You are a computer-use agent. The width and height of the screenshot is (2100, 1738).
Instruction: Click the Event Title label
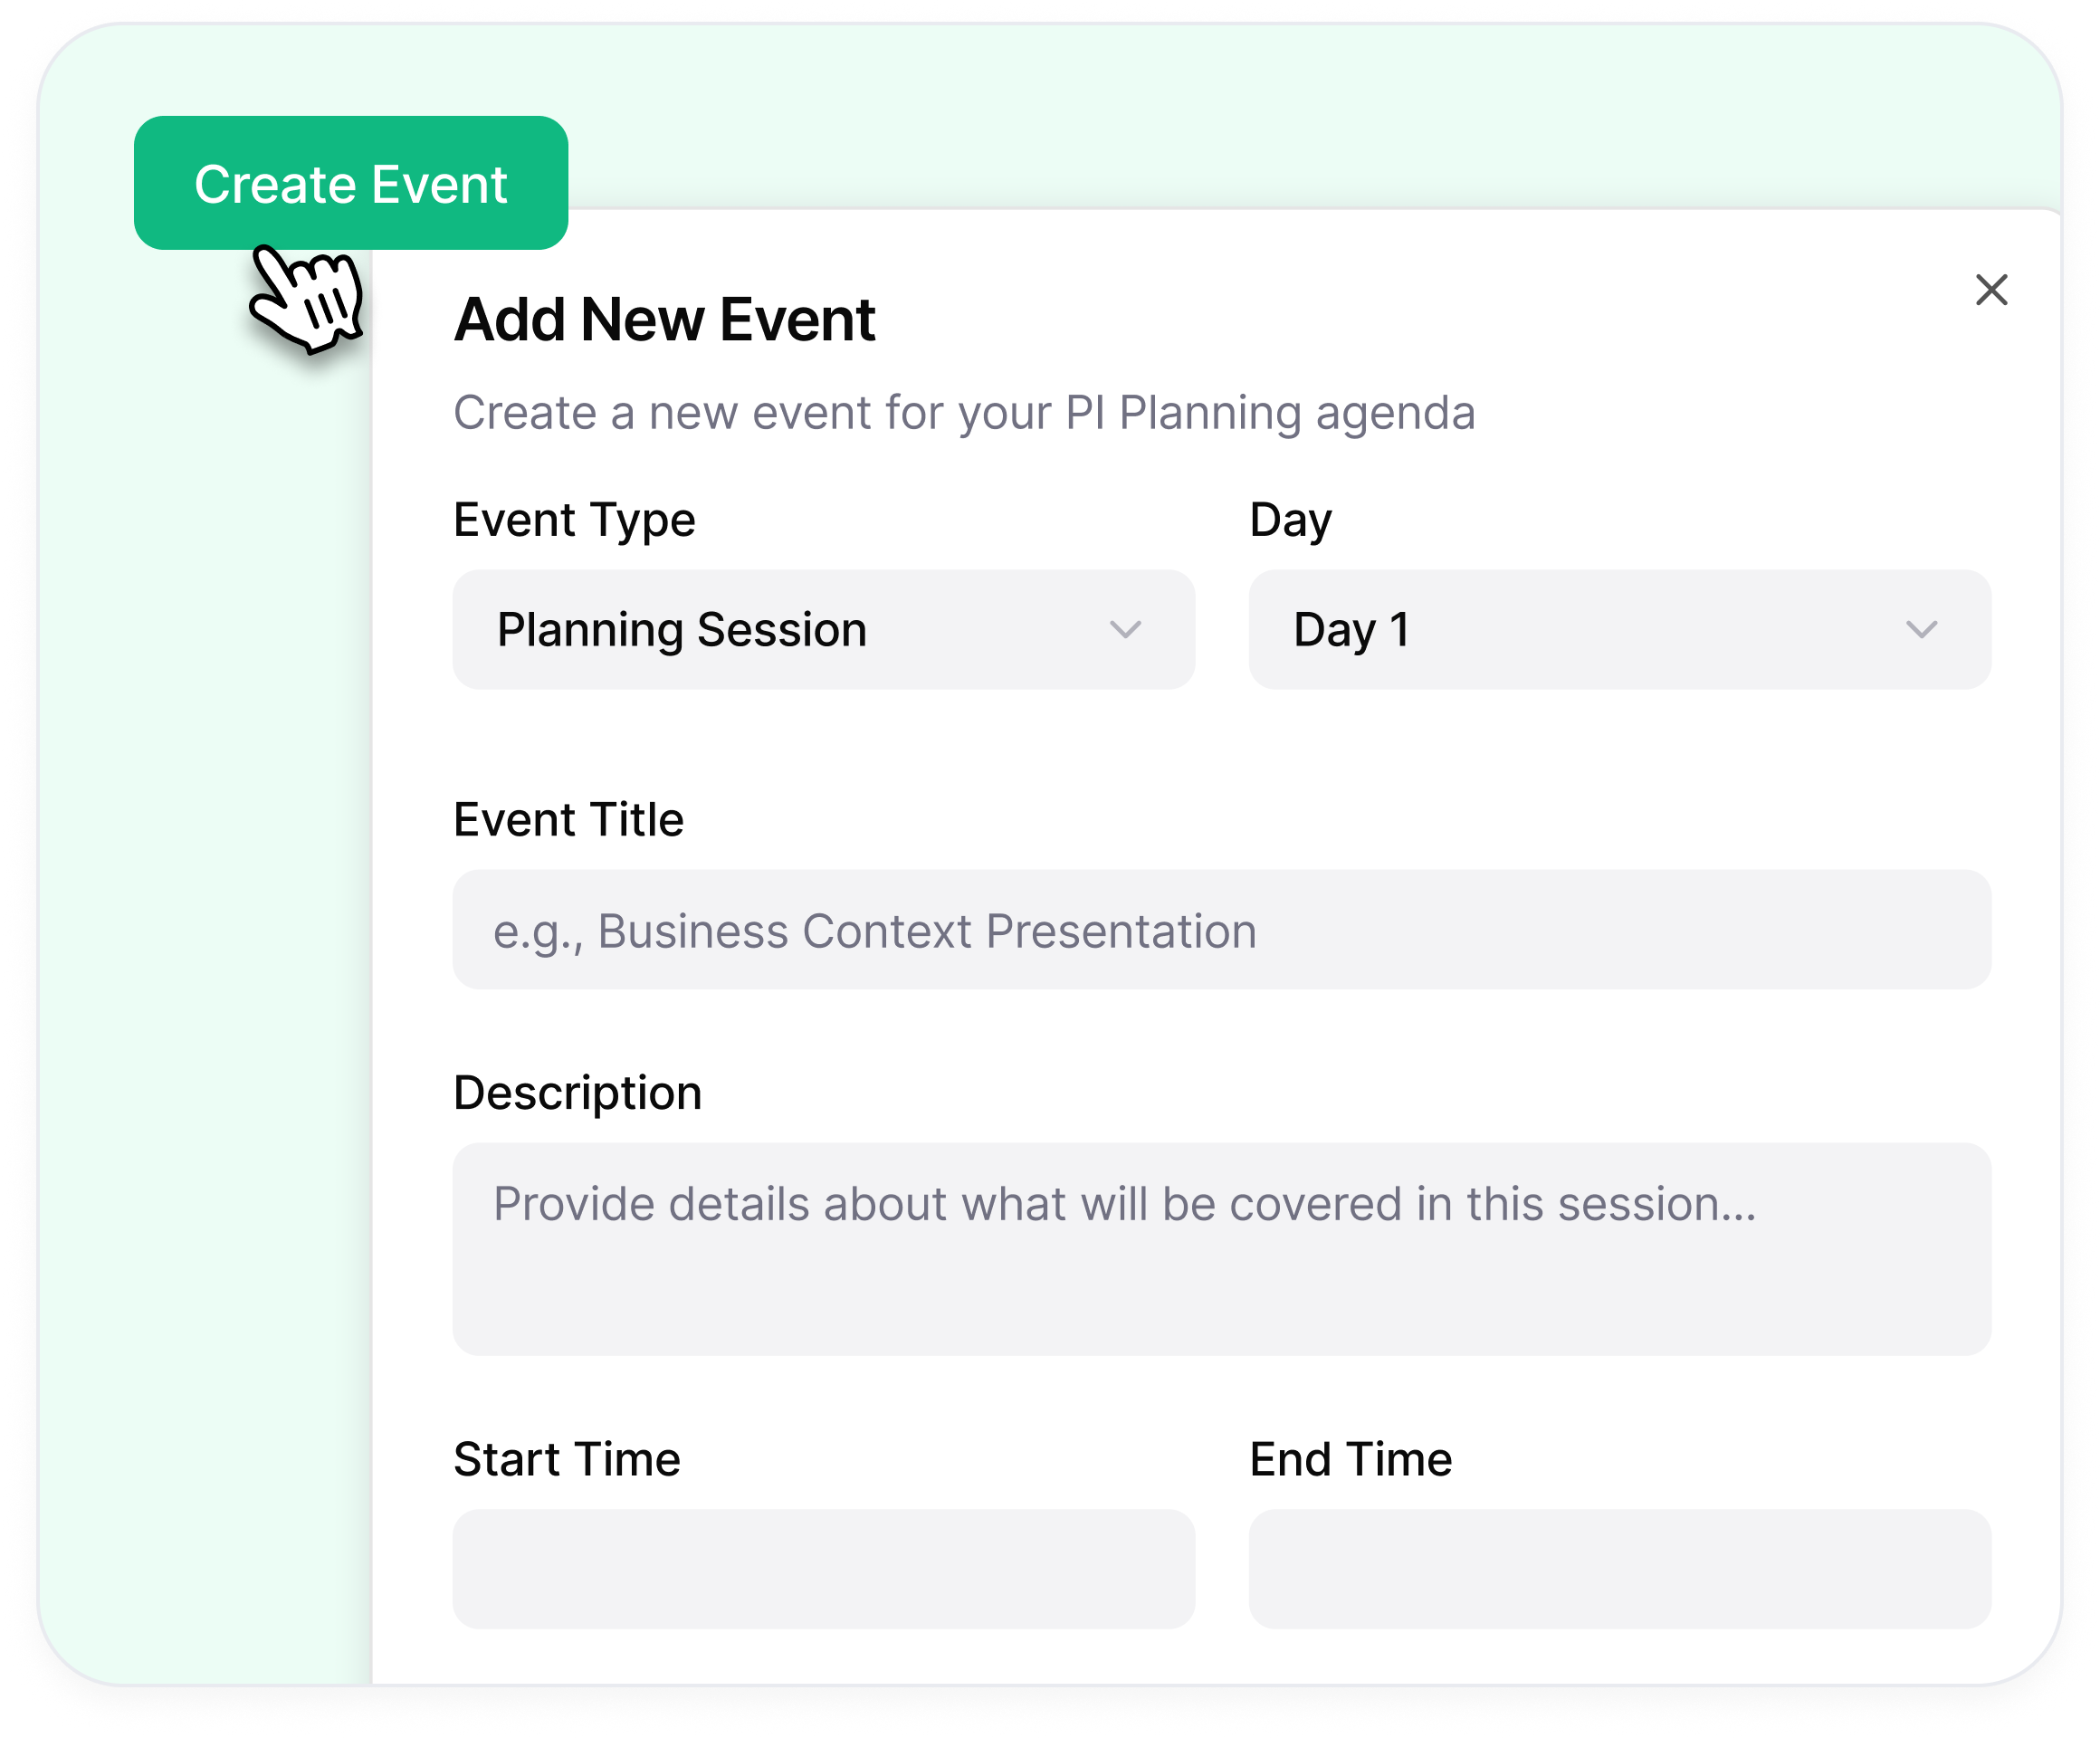click(568, 820)
